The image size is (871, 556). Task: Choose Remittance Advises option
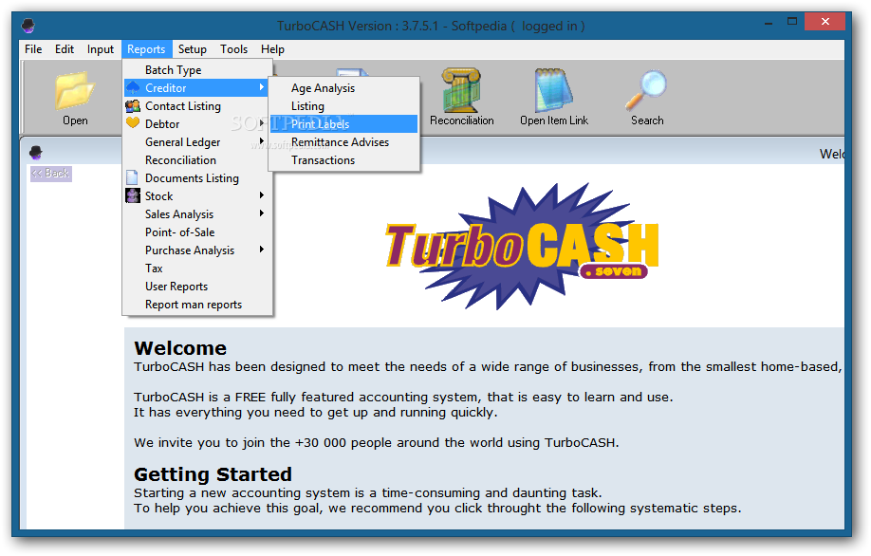[x=343, y=142]
